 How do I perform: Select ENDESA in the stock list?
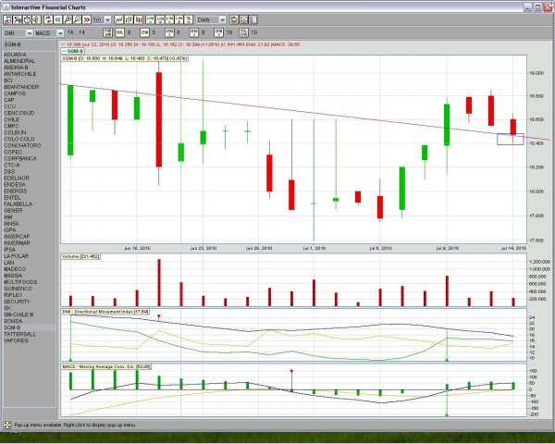(15, 184)
